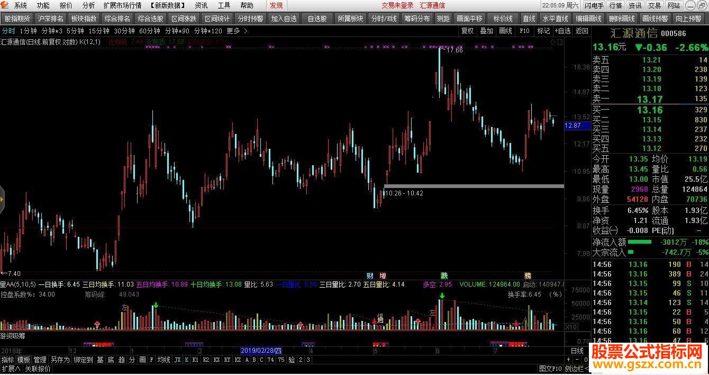
Task: Click the 榜 marker icon on chart
Action: (x=528, y=276)
